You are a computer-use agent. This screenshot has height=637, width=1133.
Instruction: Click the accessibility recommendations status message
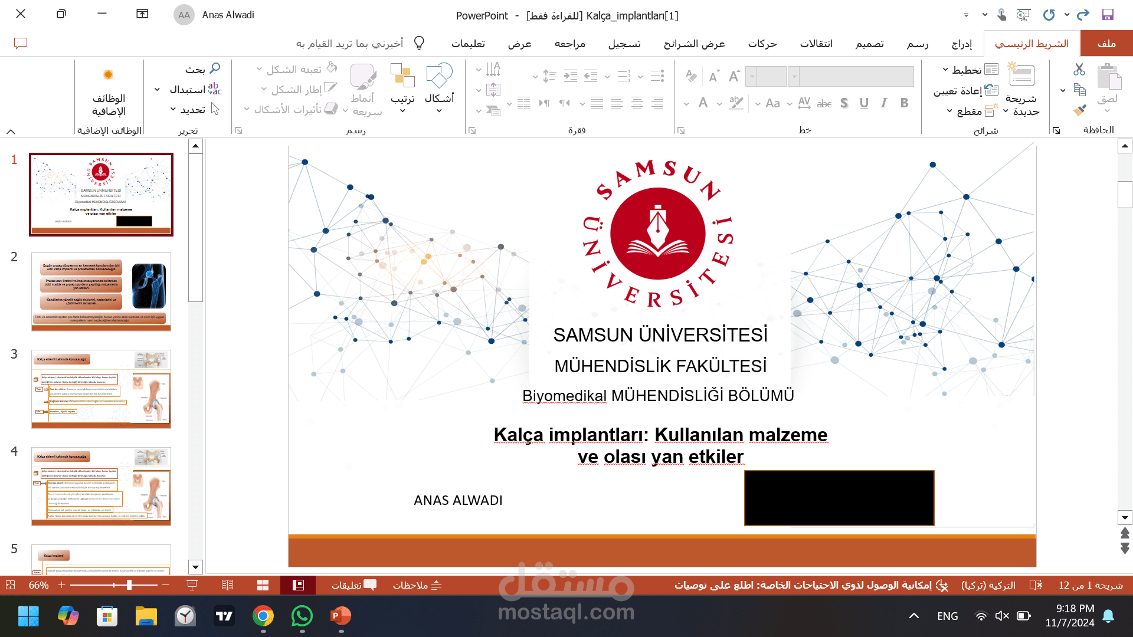coord(811,585)
